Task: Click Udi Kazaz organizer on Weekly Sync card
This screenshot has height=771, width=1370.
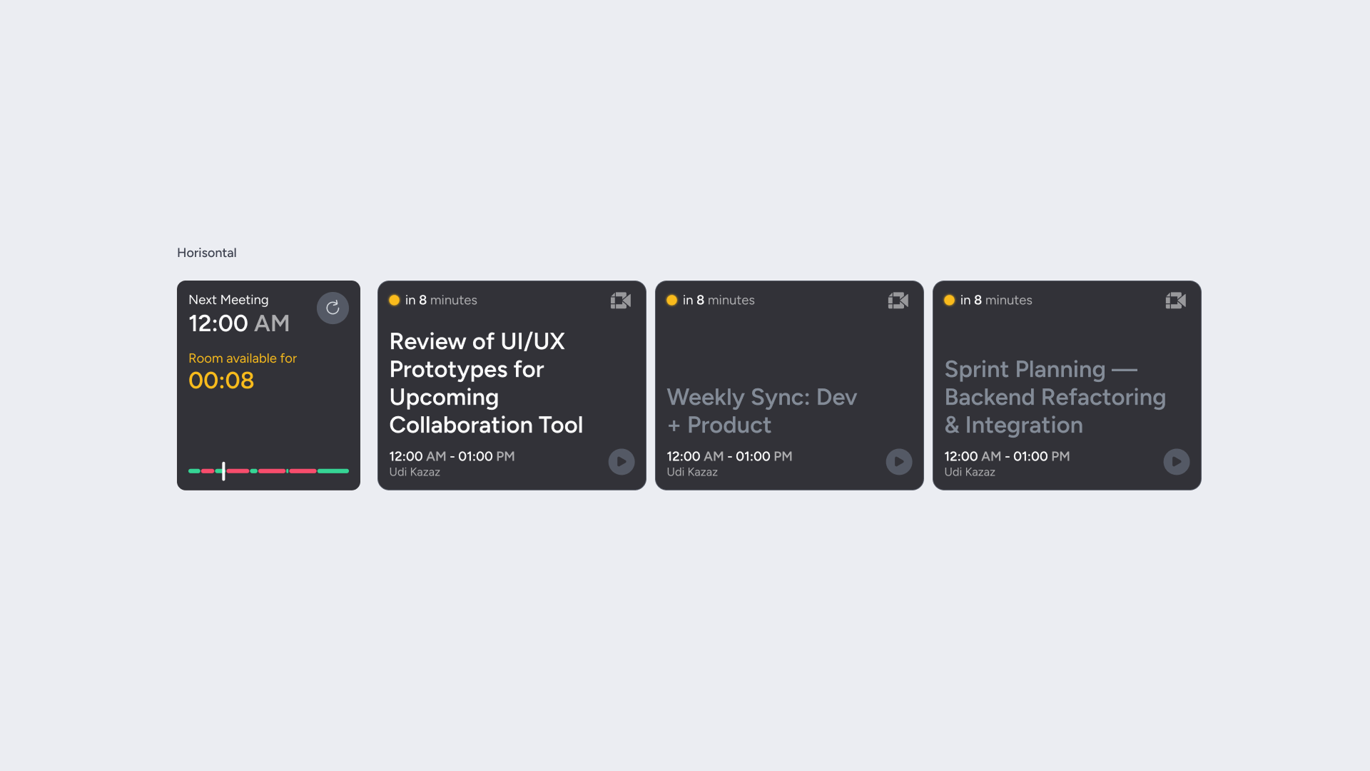Action: 692,472
